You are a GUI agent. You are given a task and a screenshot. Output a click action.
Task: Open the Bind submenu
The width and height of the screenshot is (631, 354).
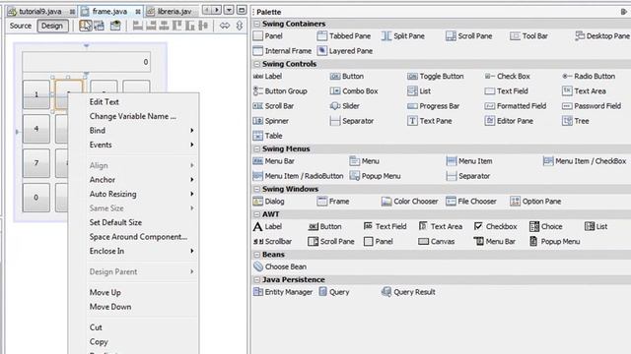point(142,131)
